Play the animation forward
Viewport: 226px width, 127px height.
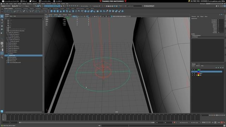pos(218,115)
